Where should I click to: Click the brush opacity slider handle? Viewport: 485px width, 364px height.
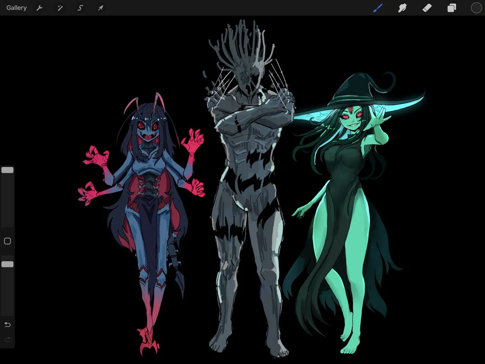[7, 264]
